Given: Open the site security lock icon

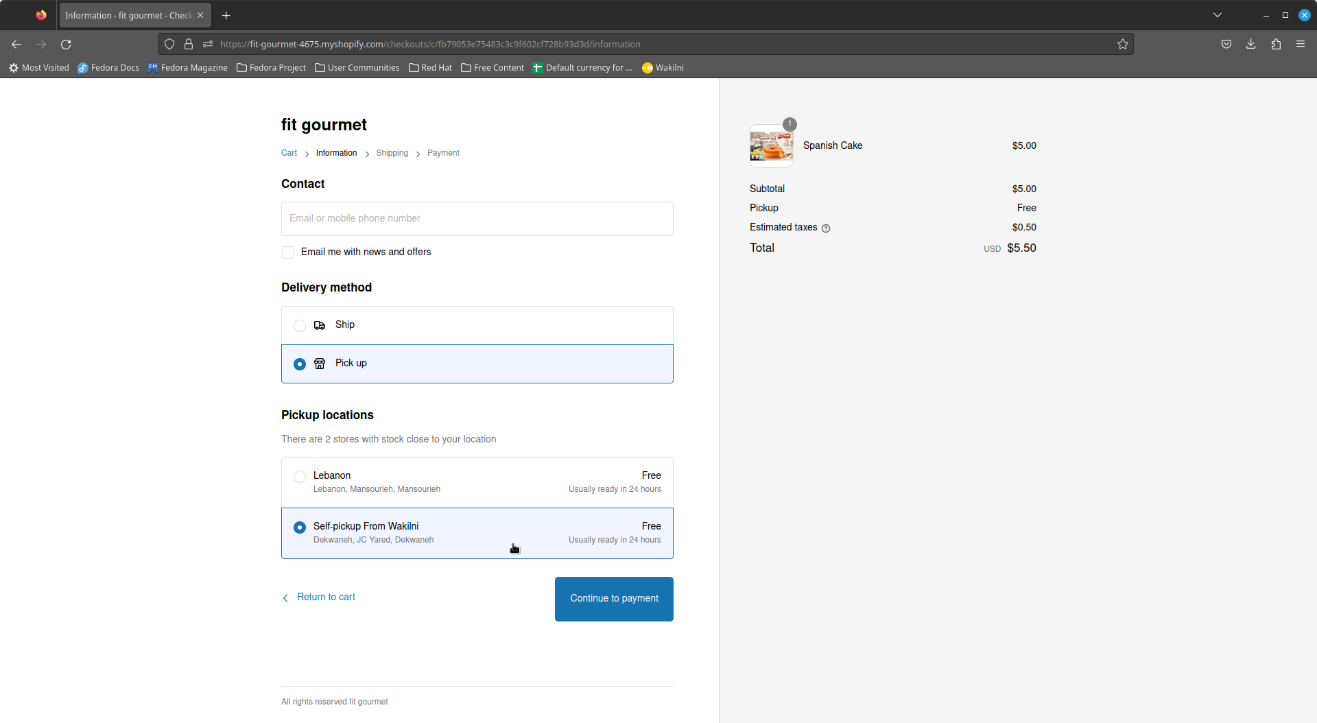Looking at the screenshot, I should click(189, 44).
